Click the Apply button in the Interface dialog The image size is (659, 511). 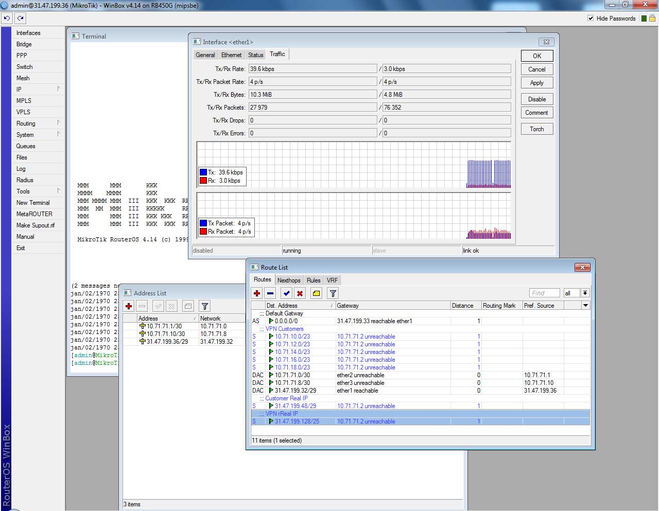pos(536,83)
